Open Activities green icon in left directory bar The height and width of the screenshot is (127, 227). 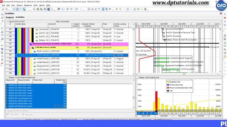point(2,46)
